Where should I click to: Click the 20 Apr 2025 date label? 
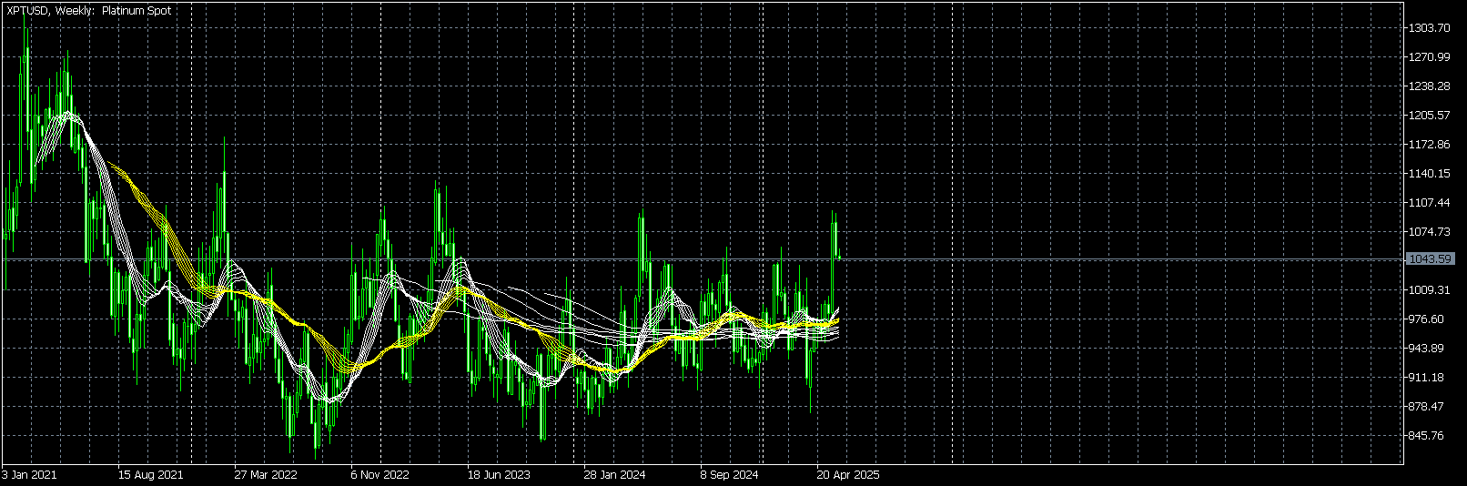(x=848, y=475)
